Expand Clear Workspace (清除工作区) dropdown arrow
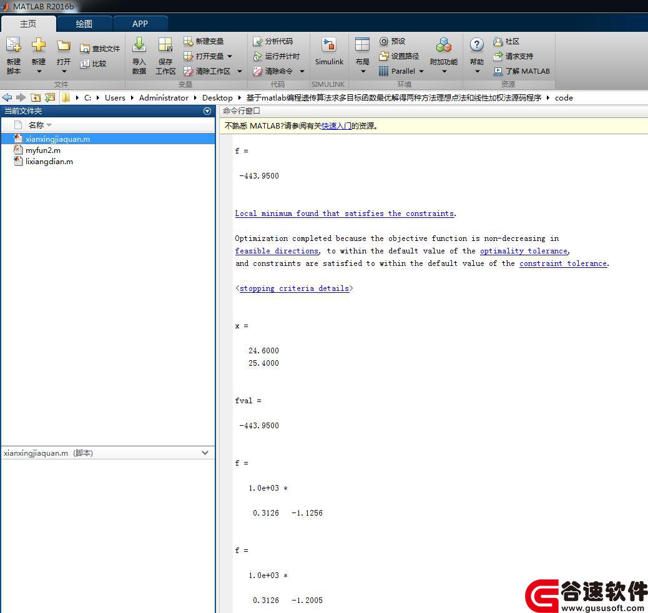This screenshot has height=613, width=648. point(240,72)
